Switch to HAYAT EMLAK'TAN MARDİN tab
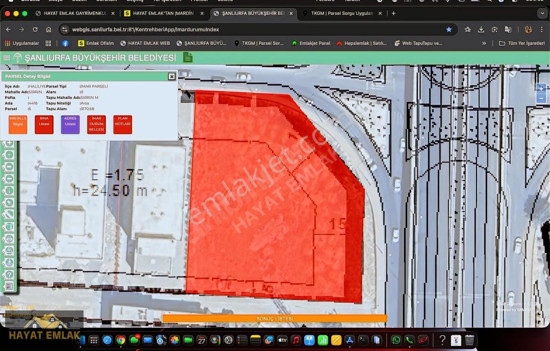 point(163,13)
